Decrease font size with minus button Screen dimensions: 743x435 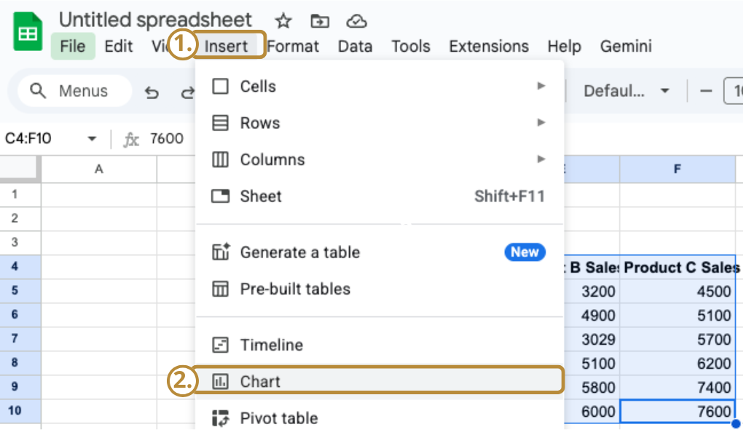(x=705, y=91)
